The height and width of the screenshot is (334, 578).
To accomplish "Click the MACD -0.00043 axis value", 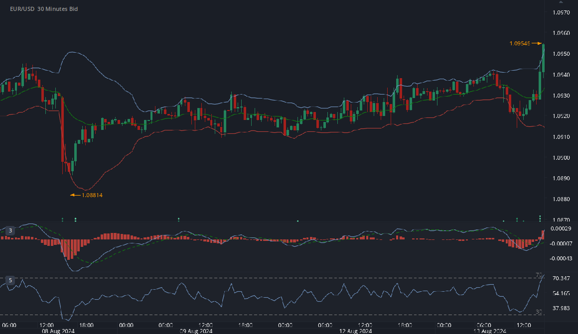I will (x=561, y=258).
